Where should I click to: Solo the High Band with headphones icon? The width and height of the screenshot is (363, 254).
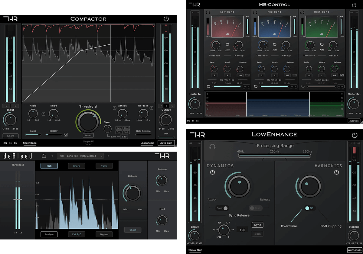coord(302,12)
